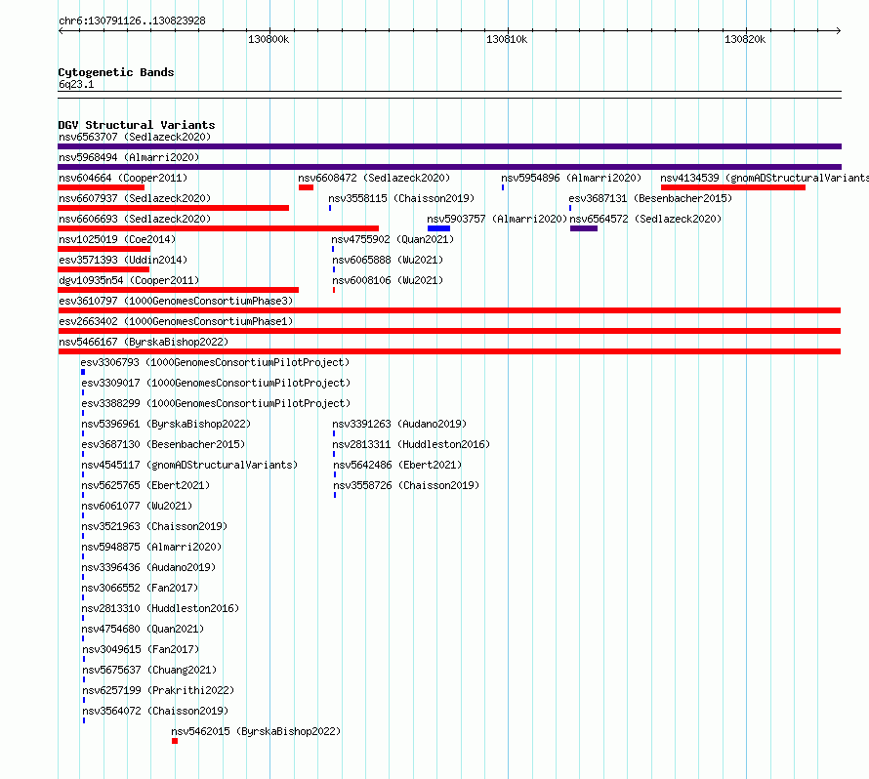Click the nsv4755902 (Quan2021) label
869x779 pixels.
point(393,239)
